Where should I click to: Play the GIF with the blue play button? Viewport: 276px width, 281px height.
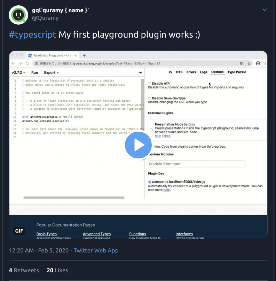[x=138, y=145]
